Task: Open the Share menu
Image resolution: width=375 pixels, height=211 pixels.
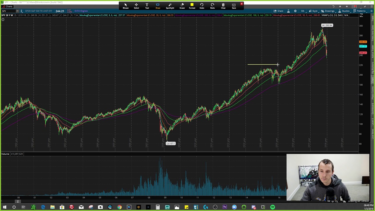Action: pyautogui.click(x=279, y=11)
